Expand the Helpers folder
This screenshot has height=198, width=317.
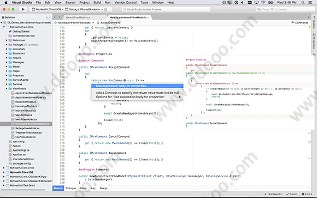click(7, 58)
